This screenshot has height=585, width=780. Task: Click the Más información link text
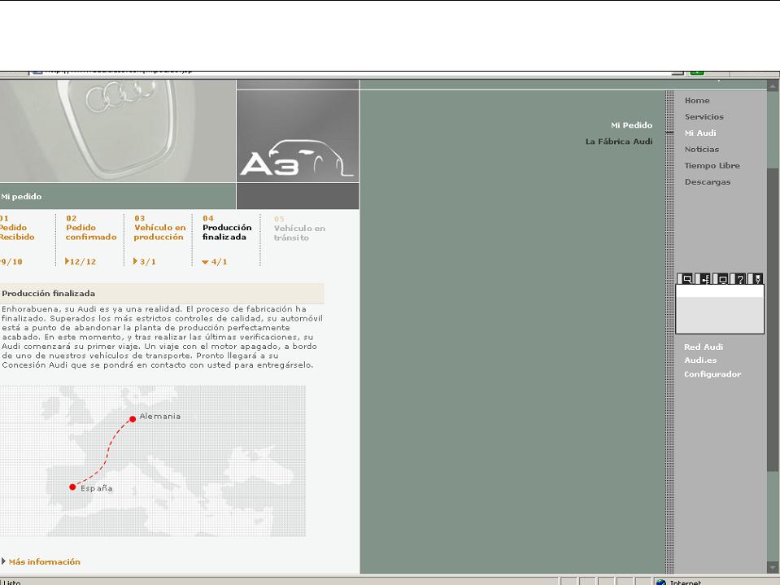[x=44, y=561]
